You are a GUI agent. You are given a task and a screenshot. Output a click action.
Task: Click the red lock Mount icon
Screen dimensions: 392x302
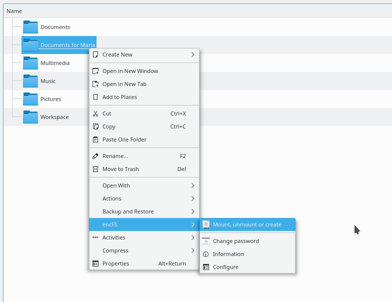pyautogui.click(x=206, y=224)
